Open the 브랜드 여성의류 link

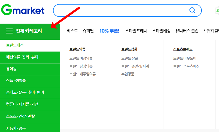81,58
